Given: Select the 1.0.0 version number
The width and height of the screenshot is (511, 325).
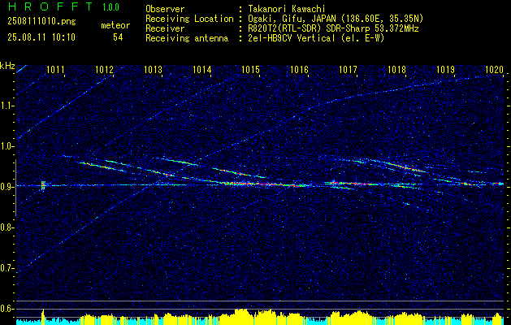Looking at the screenshot, I should pos(110,7).
